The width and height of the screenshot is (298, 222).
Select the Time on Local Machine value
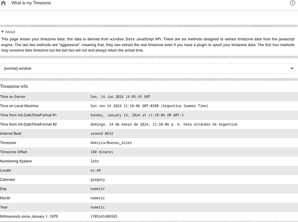coord(149,106)
